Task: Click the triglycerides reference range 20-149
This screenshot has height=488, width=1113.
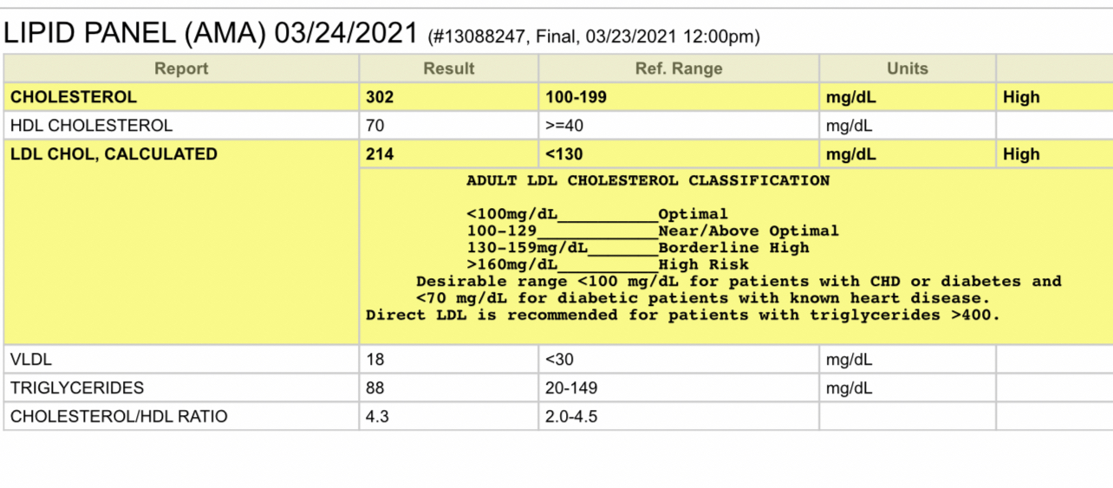Action: [x=571, y=387]
